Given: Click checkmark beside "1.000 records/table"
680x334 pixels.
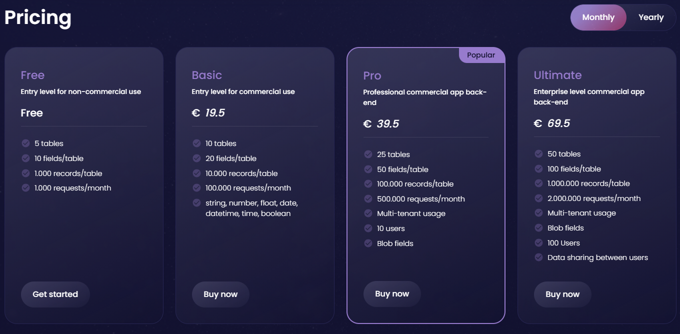Looking at the screenshot, I should point(25,173).
